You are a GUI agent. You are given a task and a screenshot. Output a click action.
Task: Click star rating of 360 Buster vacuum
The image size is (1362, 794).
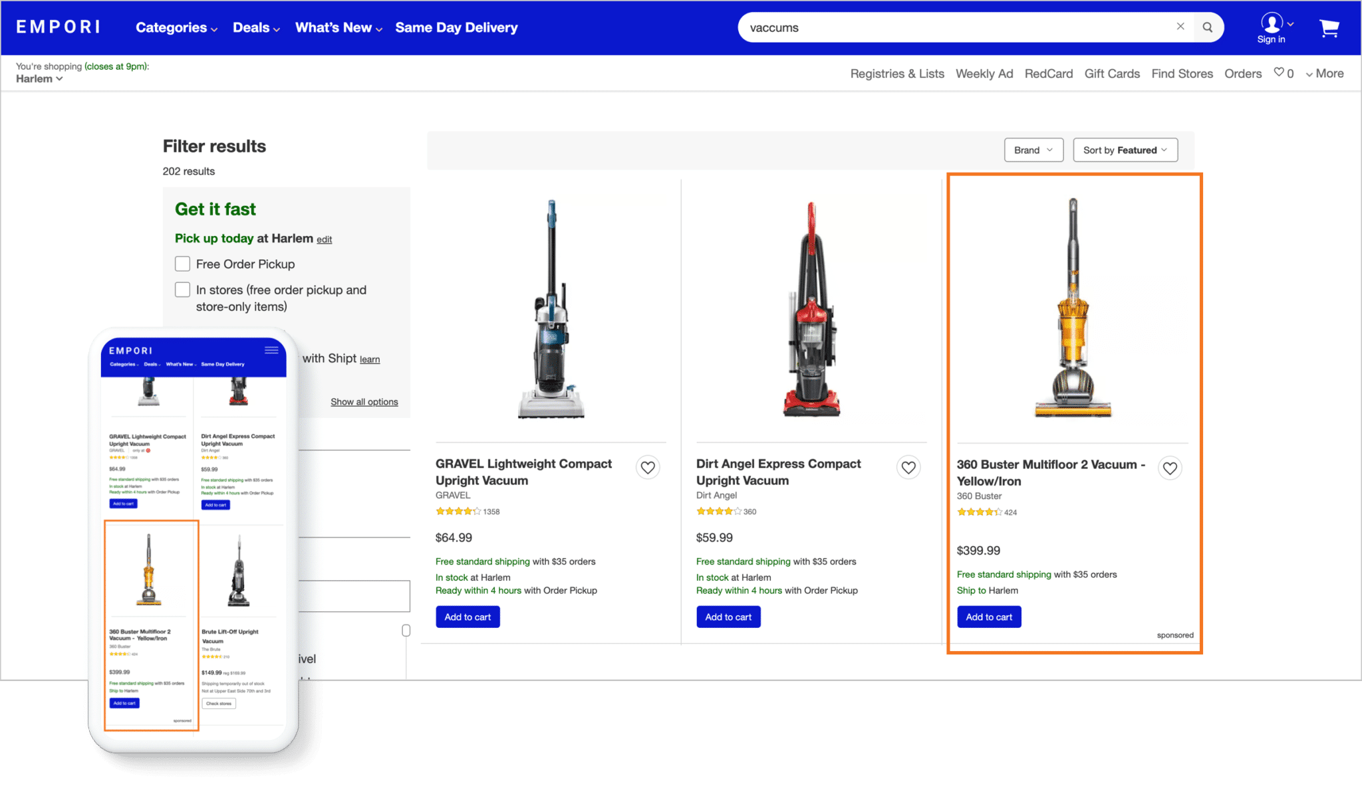pos(980,512)
